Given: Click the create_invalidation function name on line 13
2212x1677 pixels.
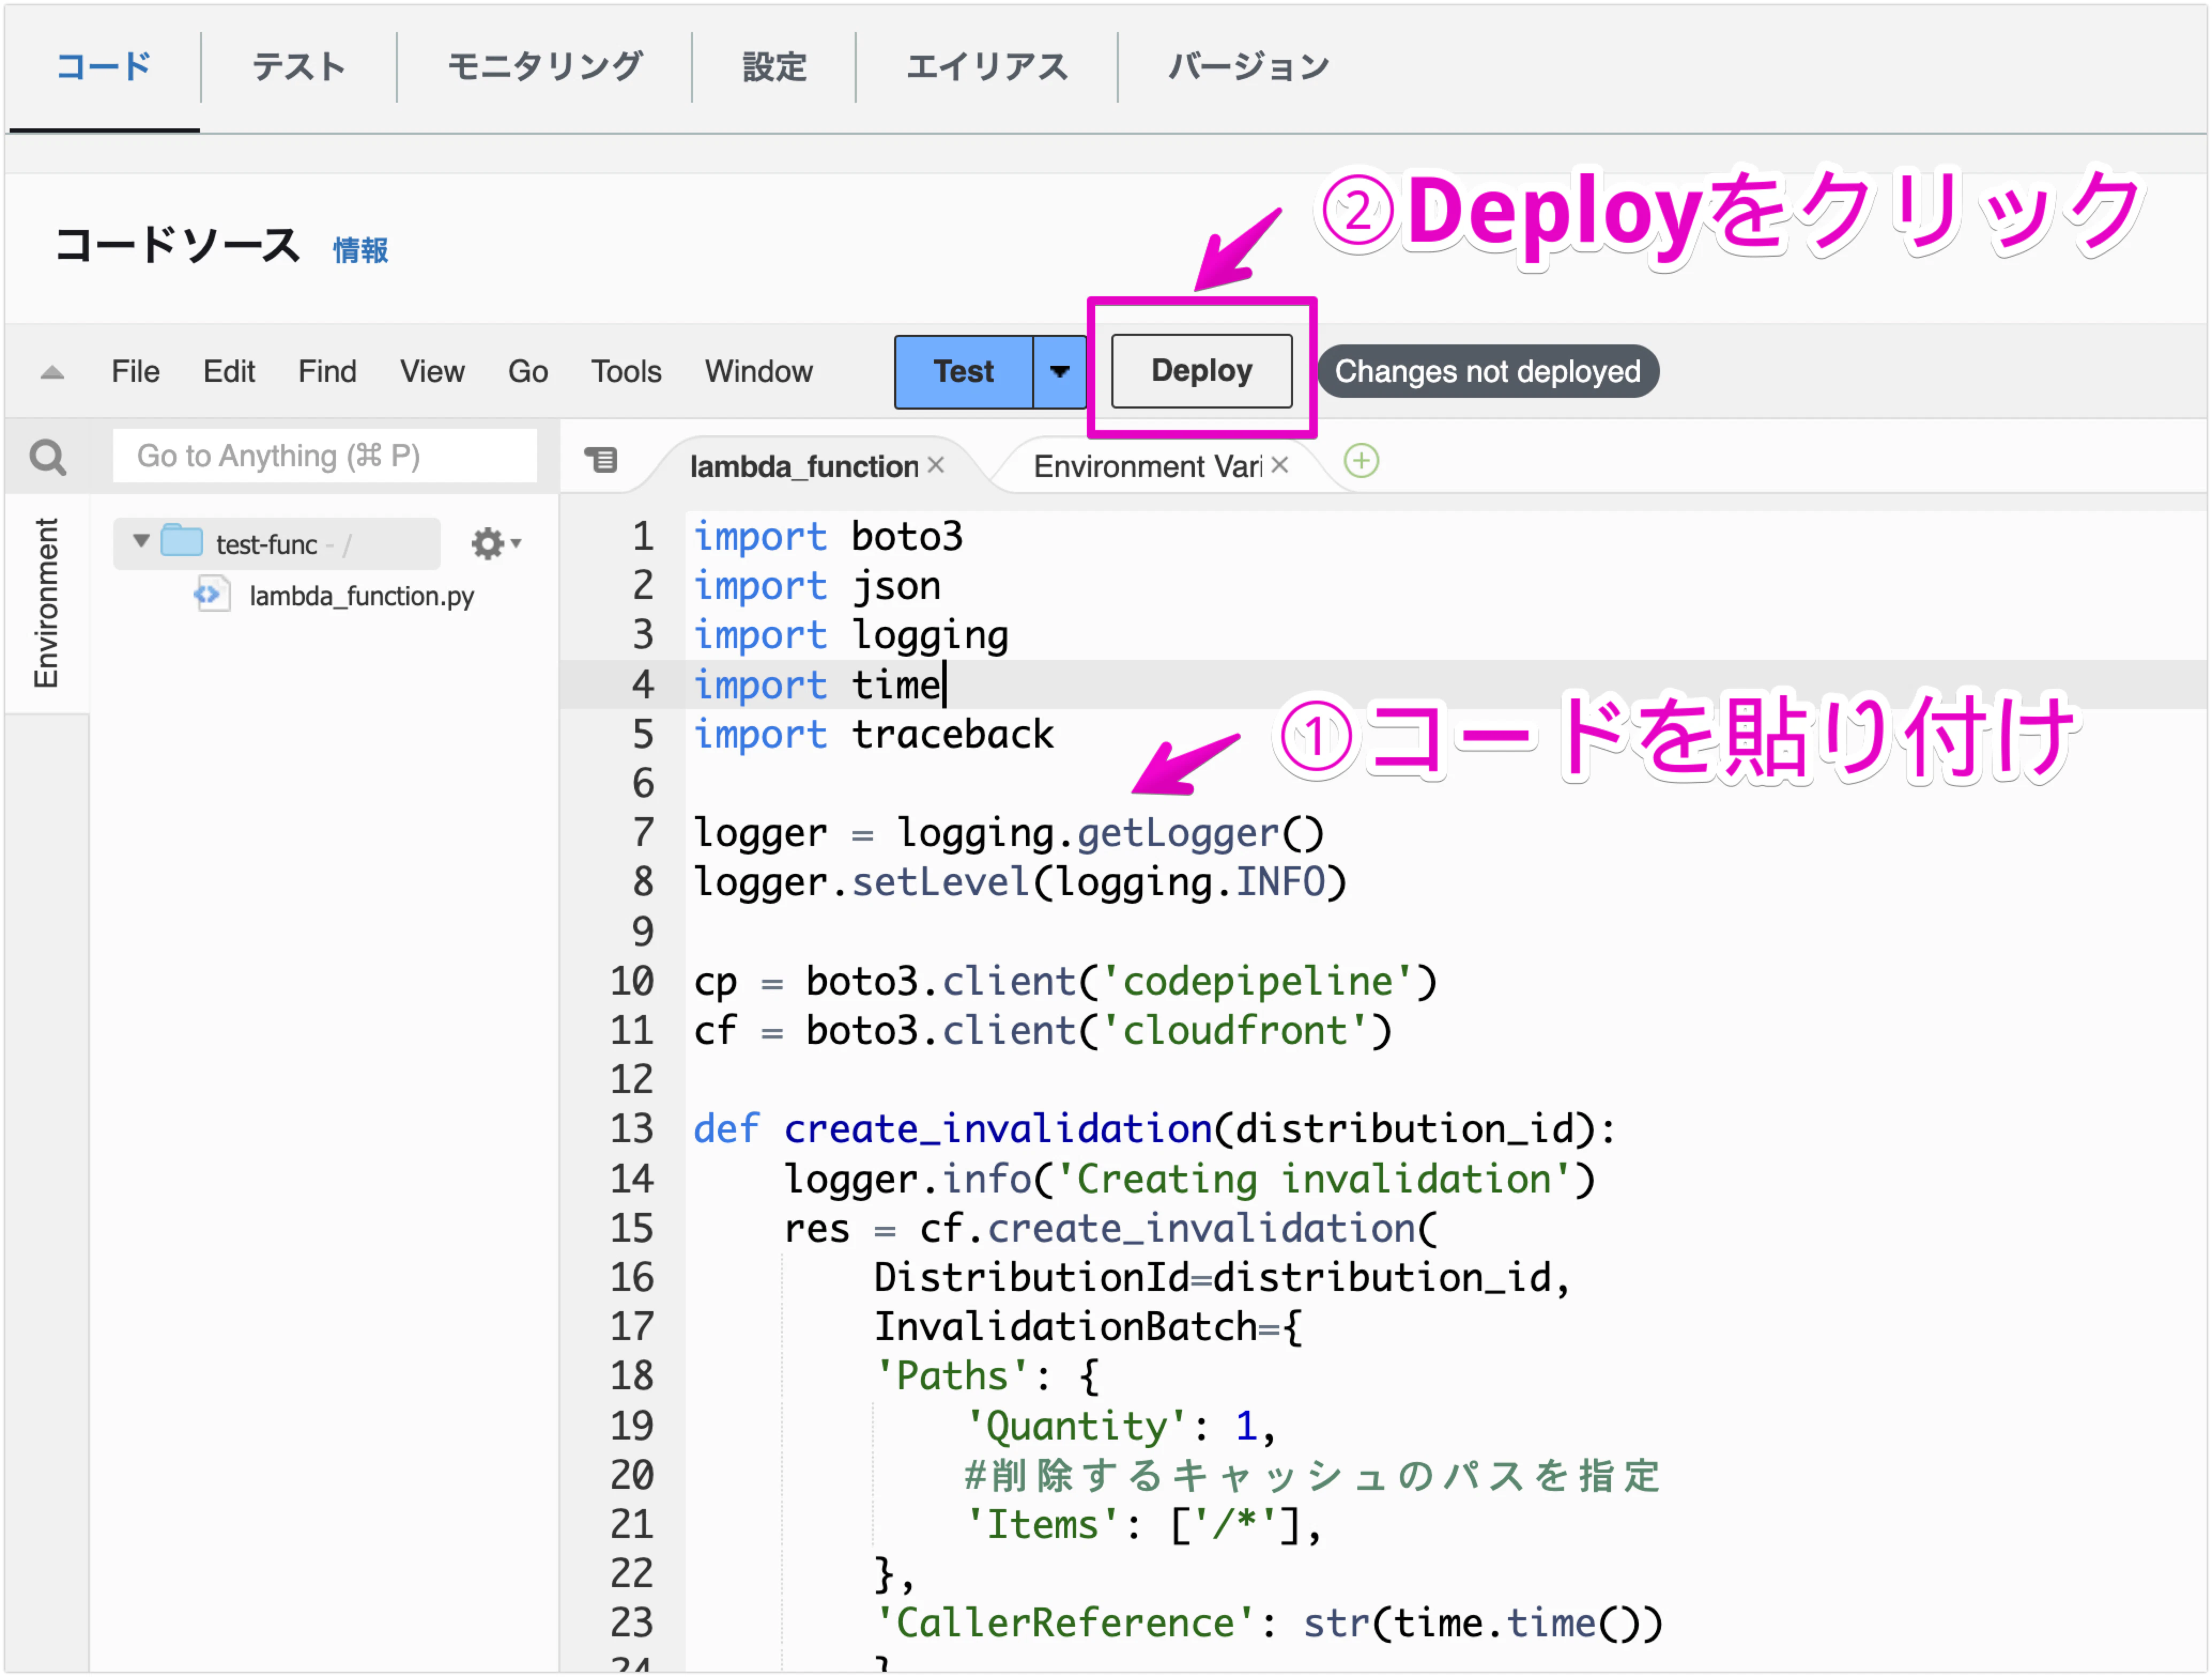Looking at the screenshot, I should click(x=998, y=1129).
